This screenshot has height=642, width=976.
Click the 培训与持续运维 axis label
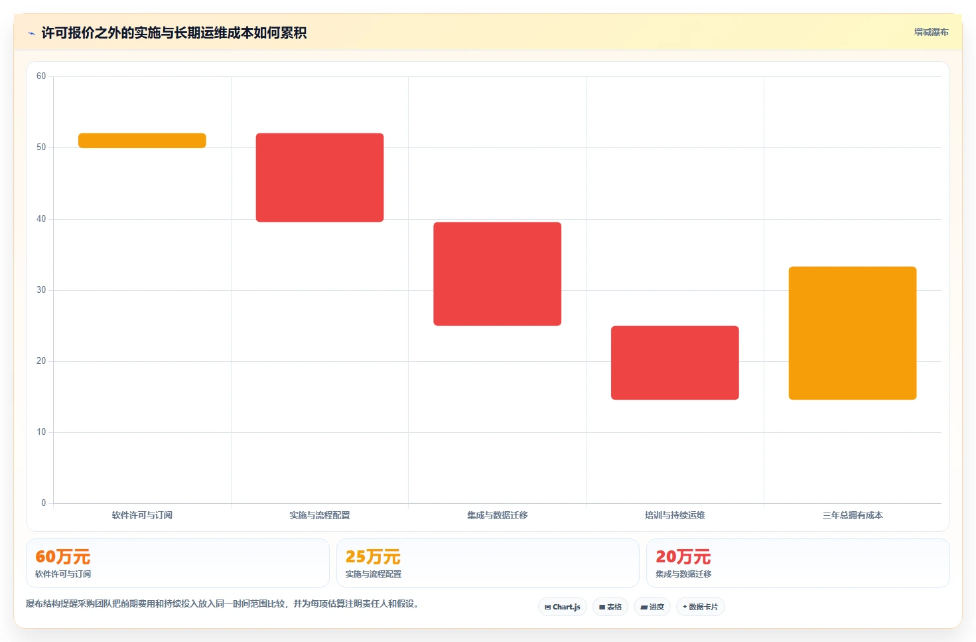coord(675,515)
